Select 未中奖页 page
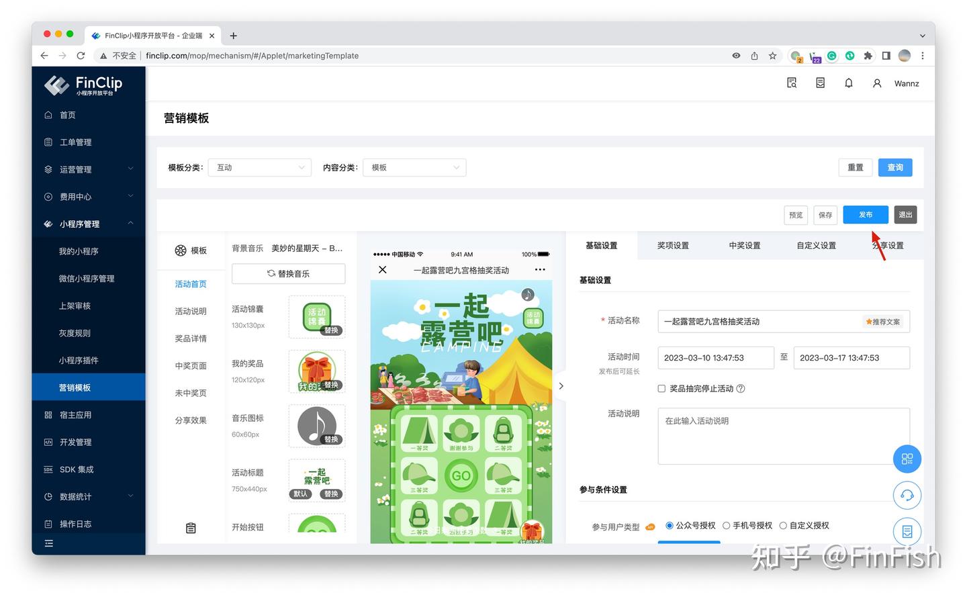Viewport: 967px width, 597px height. pyautogui.click(x=191, y=393)
